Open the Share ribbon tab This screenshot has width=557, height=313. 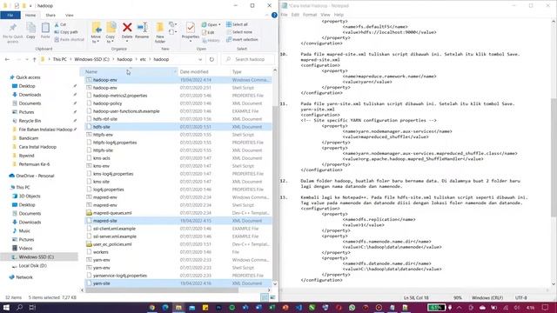[x=50, y=16]
